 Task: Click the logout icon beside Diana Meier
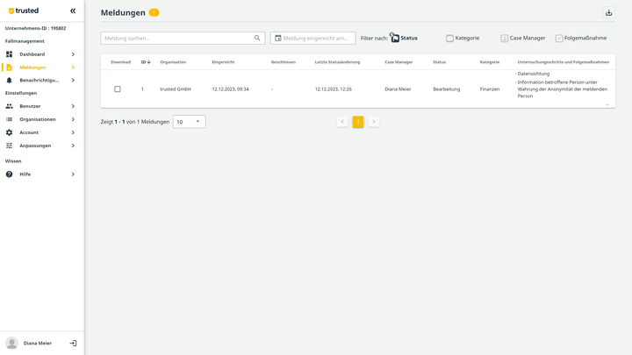(x=73, y=343)
